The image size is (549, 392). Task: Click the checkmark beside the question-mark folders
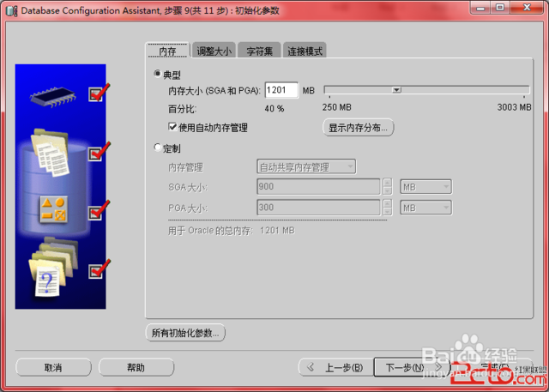(100, 269)
